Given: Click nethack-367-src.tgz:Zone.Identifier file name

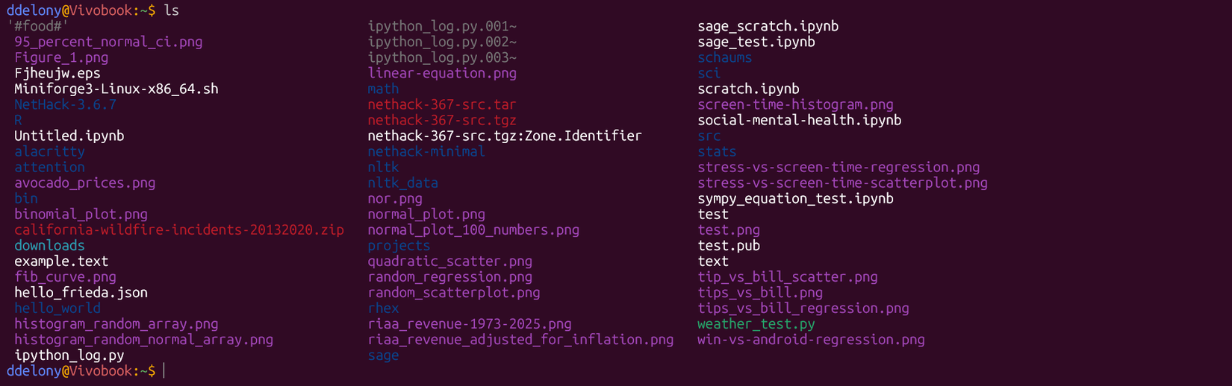Looking at the screenshot, I should (505, 136).
